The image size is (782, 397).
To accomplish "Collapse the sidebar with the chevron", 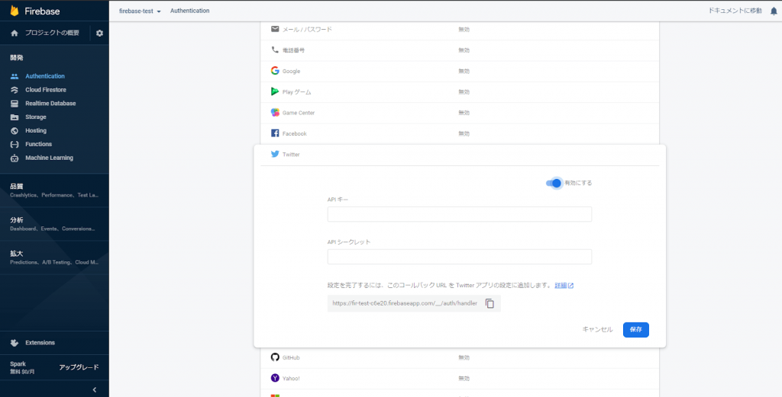I will point(95,389).
